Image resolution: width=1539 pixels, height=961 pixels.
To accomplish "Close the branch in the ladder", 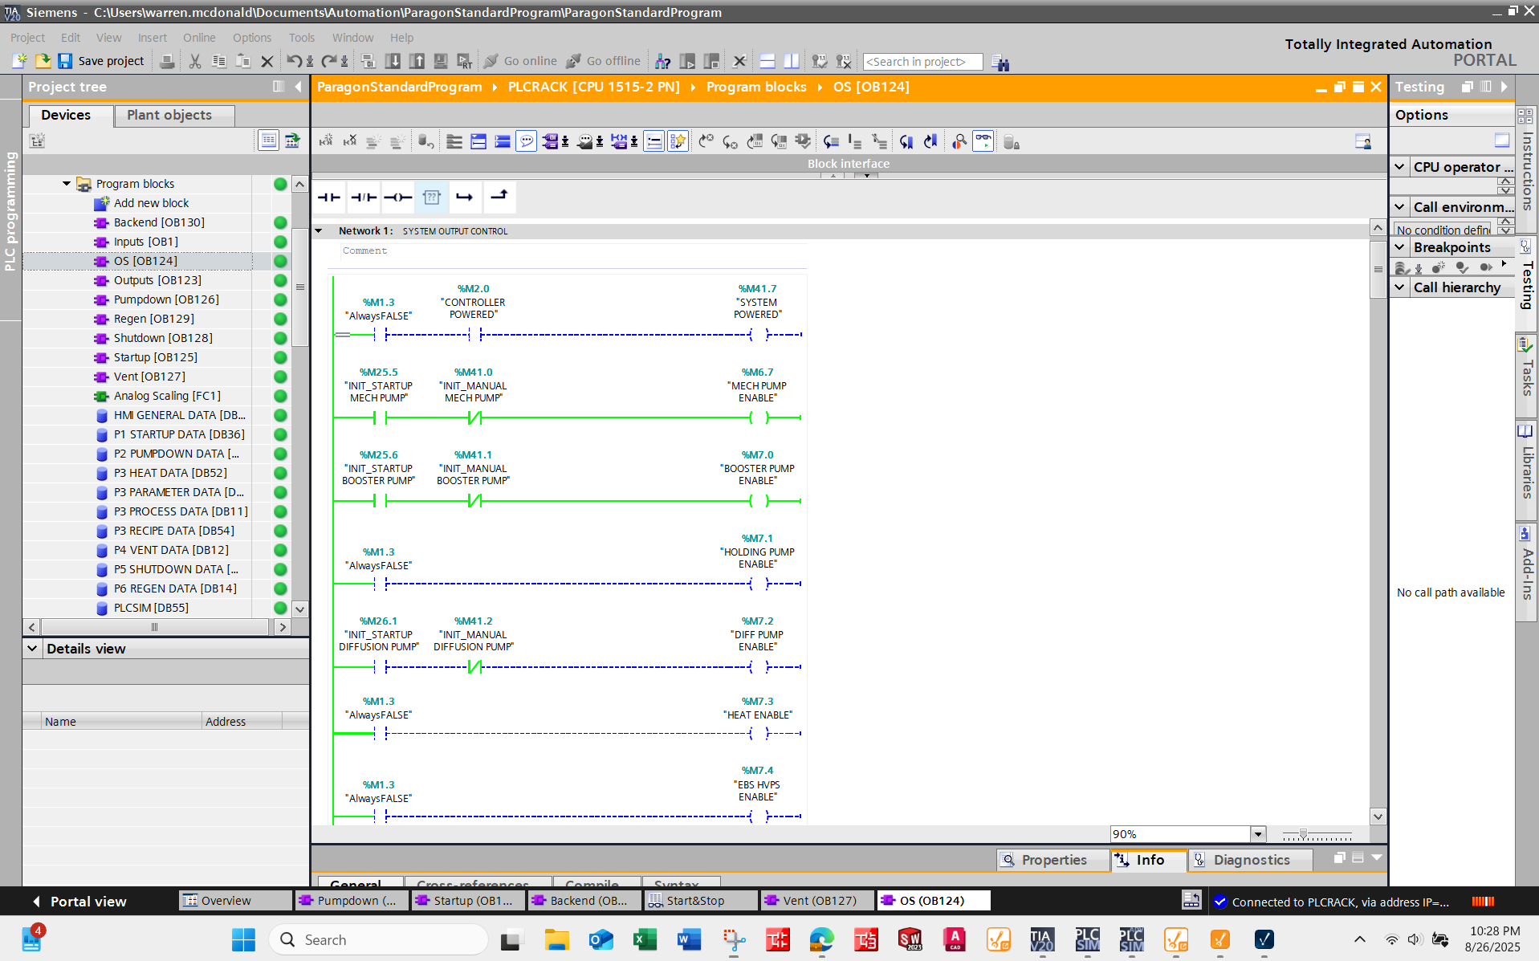I will click(499, 197).
